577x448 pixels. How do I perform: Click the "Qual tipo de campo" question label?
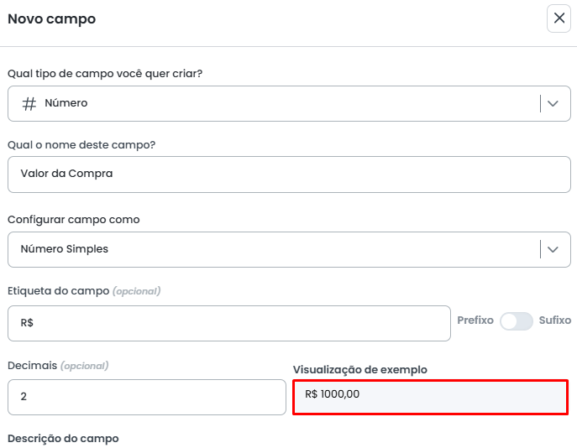click(x=105, y=73)
